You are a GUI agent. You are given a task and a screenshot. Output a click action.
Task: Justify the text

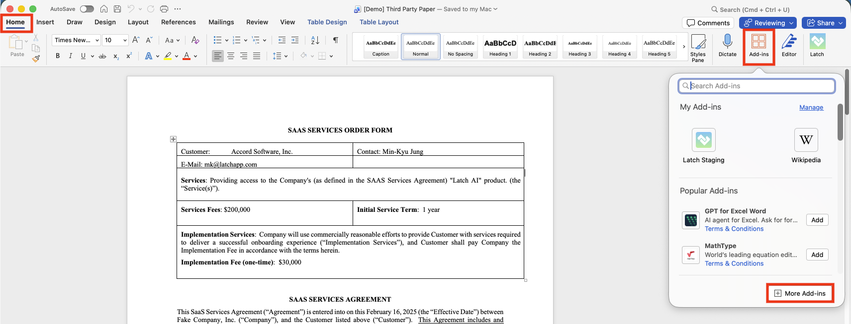tap(257, 56)
